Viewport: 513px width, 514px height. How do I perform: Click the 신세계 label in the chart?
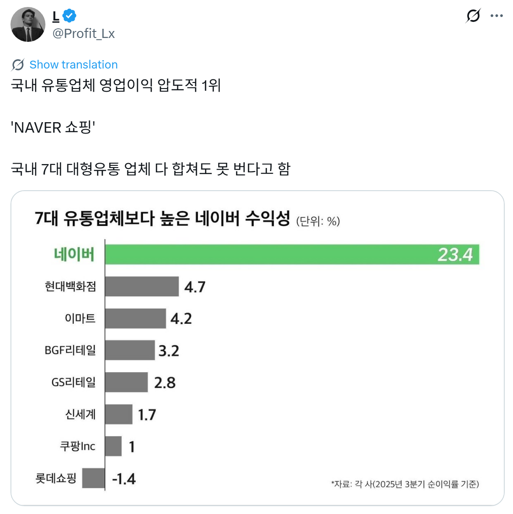(x=80, y=414)
